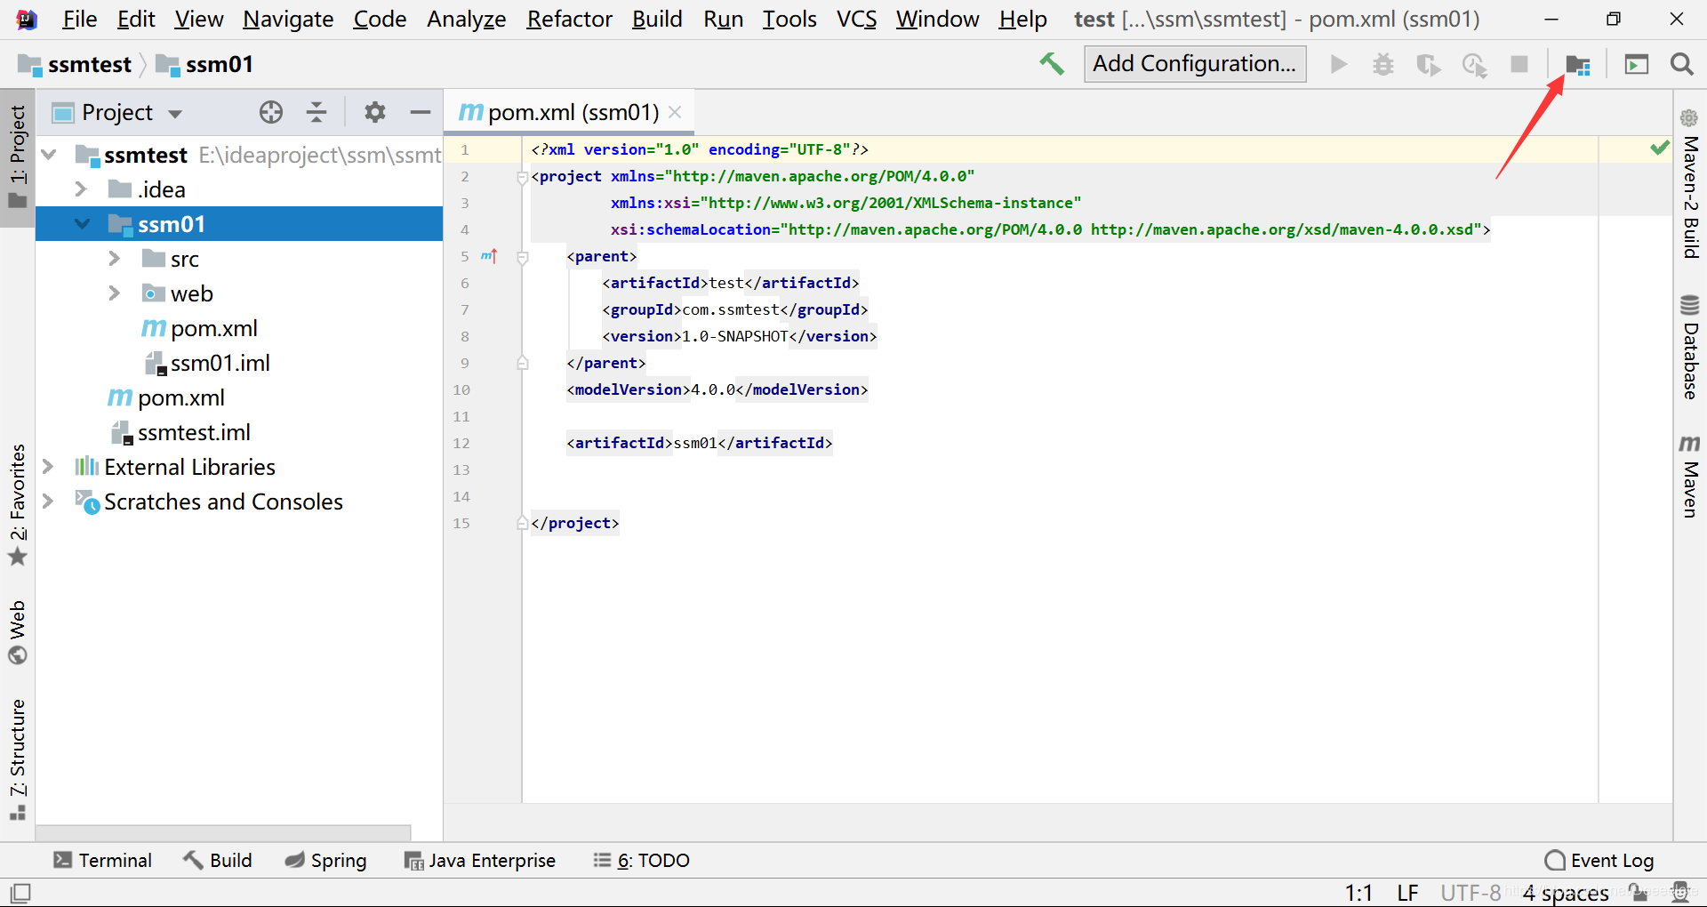Close the pom.xml (ssm01) editor tab
Screen dimensions: 1707x907
[675, 112]
